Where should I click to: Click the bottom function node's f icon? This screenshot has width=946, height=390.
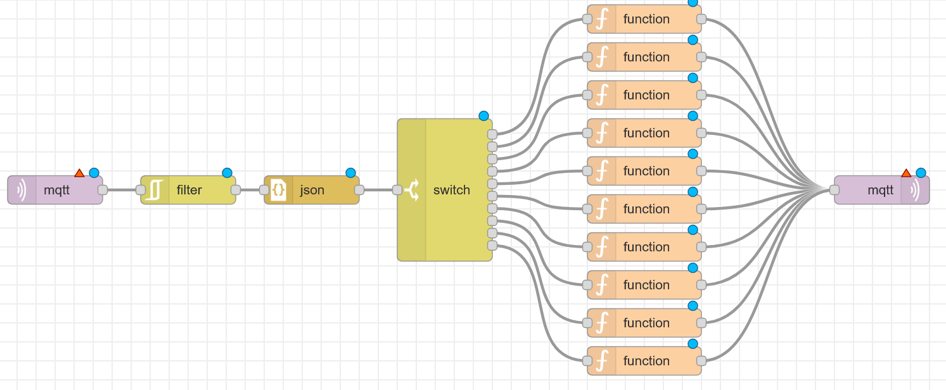[x=601, y=361]
